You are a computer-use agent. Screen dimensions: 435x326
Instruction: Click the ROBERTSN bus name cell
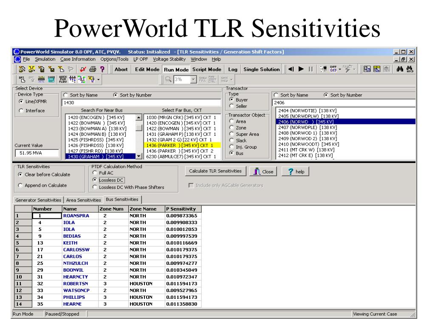coord(80,284)
